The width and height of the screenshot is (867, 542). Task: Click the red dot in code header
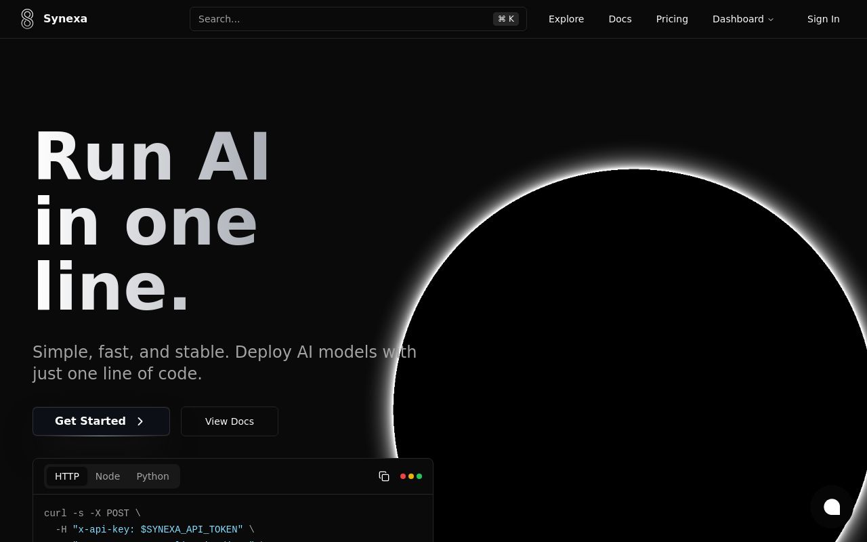click(x=403, y=476)
